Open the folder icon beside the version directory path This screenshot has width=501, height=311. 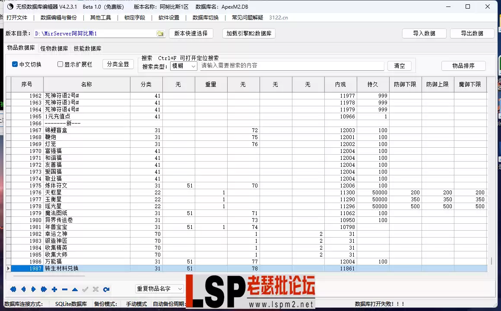point(160,33)
